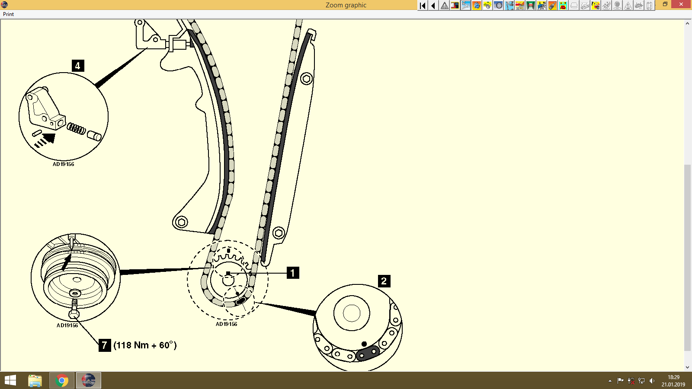The height and width of the screenshot is (389, 692).
Task: Click the previous graphic arrow icon
Action: (x=432, y=6)
